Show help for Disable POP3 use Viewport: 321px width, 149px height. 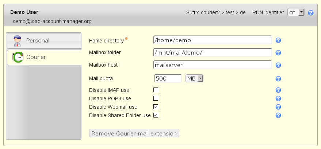[278, 98]
